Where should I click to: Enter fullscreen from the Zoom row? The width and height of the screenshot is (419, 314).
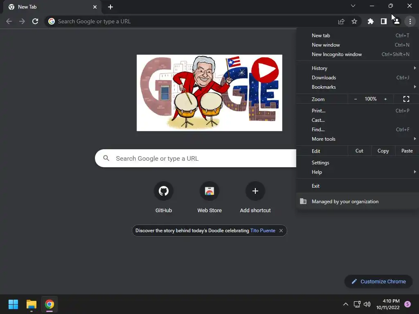[406, 99]
